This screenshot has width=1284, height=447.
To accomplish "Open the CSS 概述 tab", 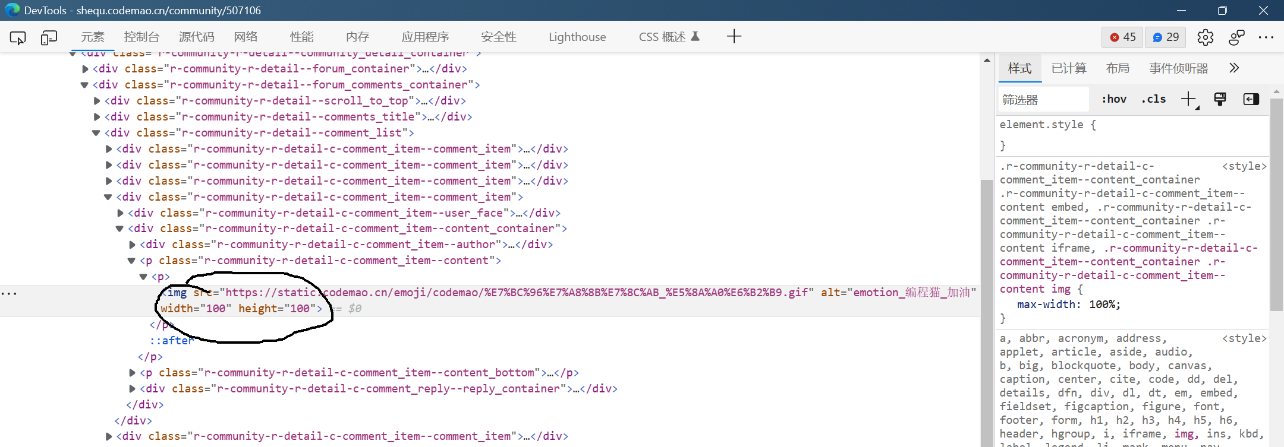I will point(669,37).
